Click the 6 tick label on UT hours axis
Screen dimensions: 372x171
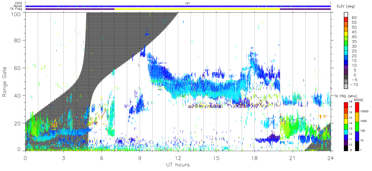101,158
